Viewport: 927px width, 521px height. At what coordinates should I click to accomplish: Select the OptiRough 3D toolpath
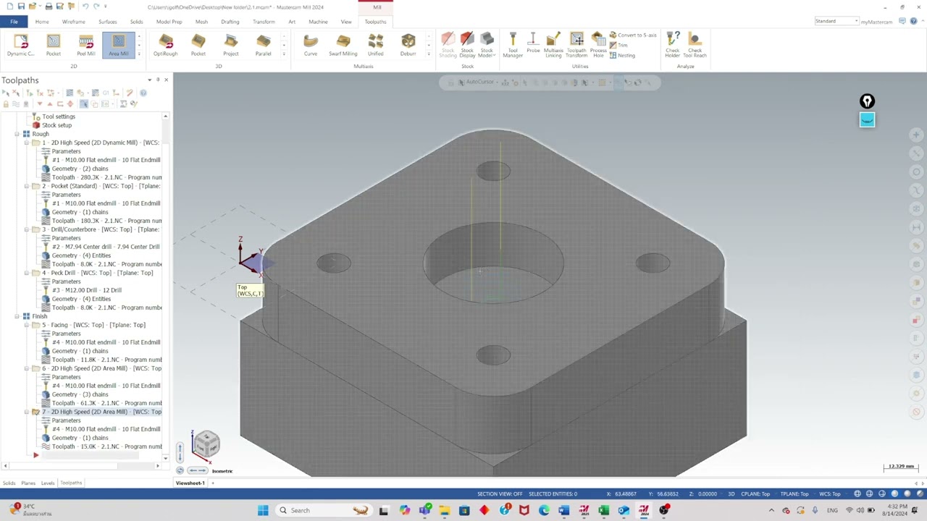tap(165, 45)
